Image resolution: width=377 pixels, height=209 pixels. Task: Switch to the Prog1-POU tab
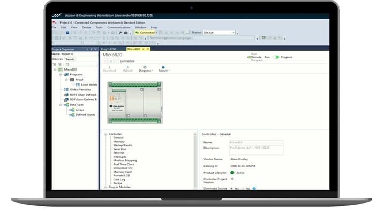[108, 49]
